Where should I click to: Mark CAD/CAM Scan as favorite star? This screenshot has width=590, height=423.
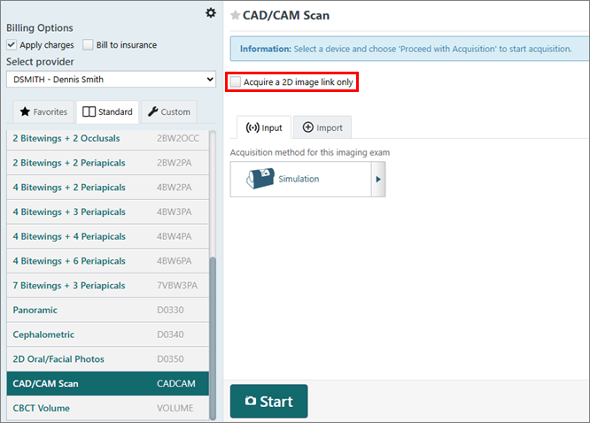[235, 15]
